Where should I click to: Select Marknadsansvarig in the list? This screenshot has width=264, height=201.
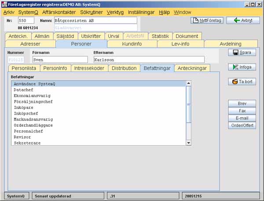99,119
